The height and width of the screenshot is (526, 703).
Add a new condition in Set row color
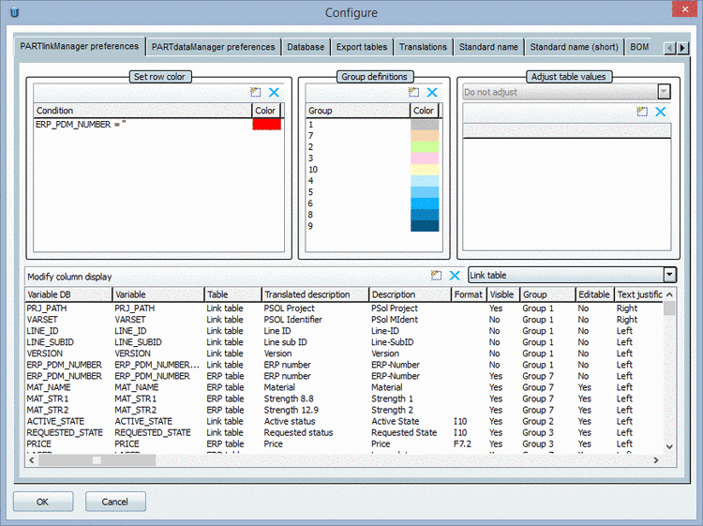coord(255,92)
